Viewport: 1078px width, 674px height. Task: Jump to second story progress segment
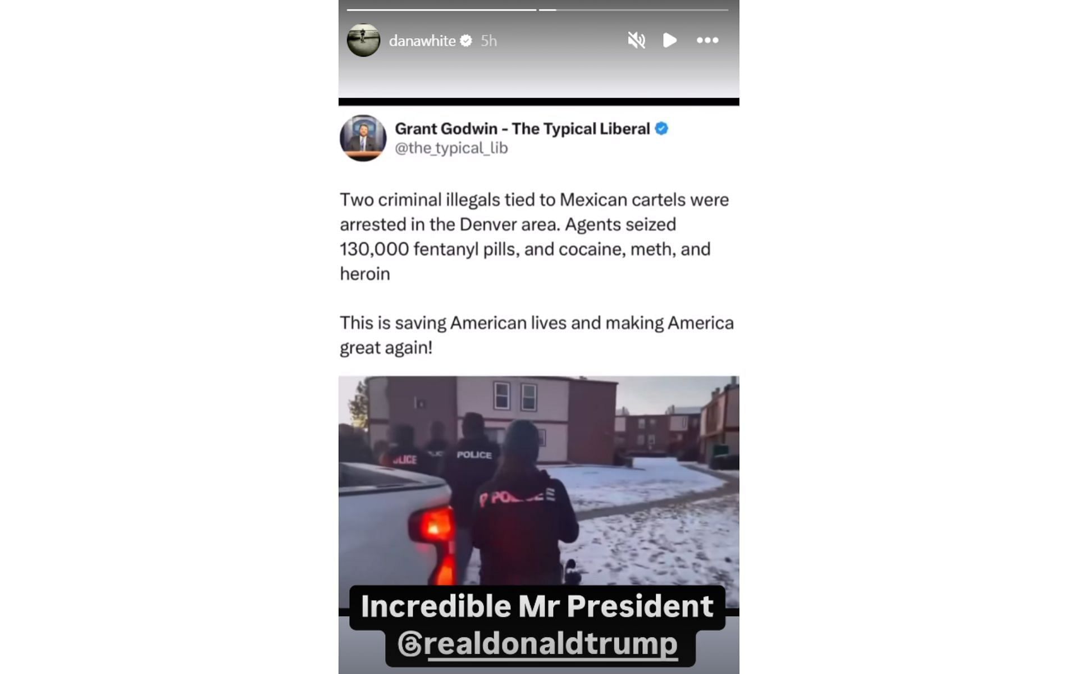click(634, 10)
